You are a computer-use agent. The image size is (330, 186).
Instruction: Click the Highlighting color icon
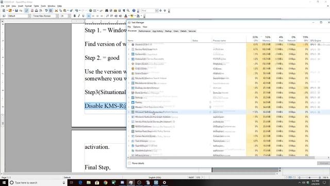(132, 16)
